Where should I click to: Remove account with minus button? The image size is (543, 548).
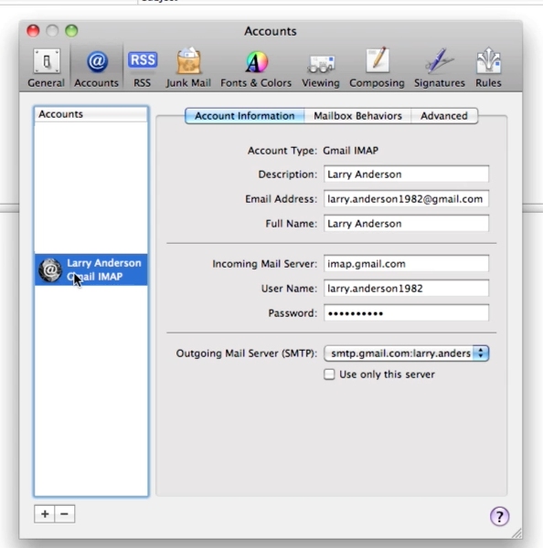coord(64,513)
